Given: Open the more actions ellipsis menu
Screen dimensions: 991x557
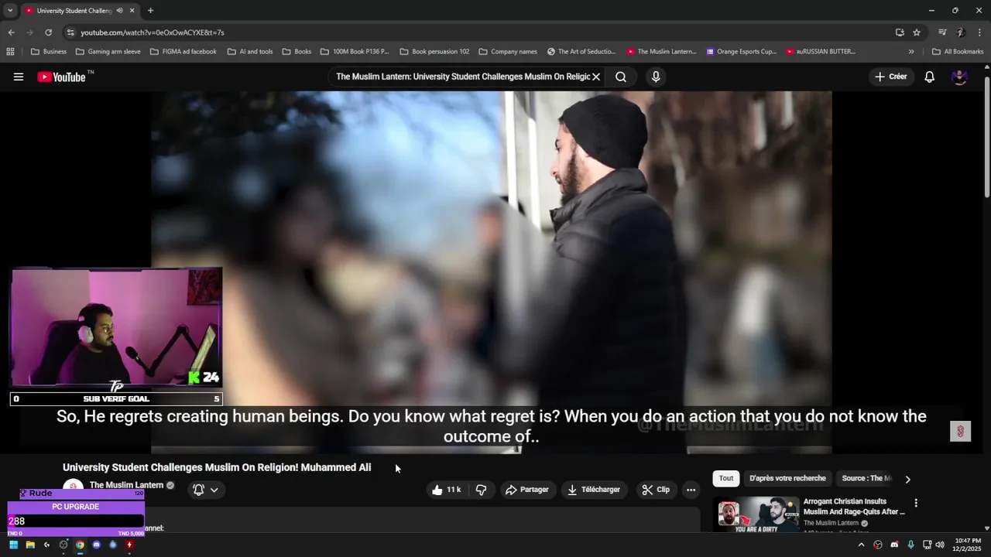Looking at the screenshot, I should click(691, 490).
